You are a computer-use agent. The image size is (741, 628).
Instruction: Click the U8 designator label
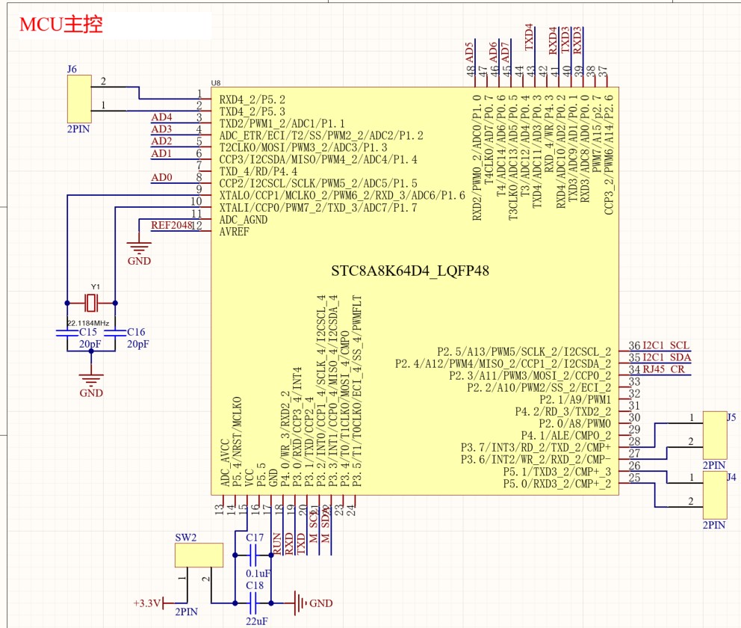[215, 83]
